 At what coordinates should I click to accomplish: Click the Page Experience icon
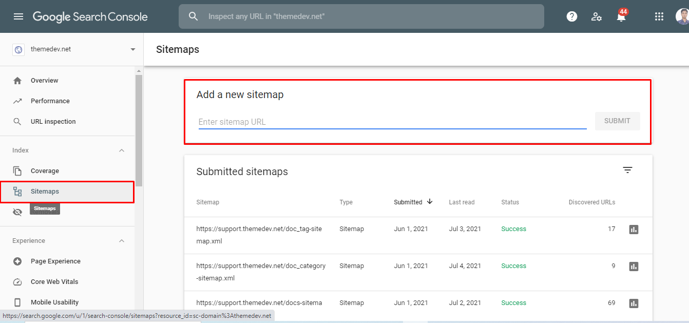tap(17, 261)
